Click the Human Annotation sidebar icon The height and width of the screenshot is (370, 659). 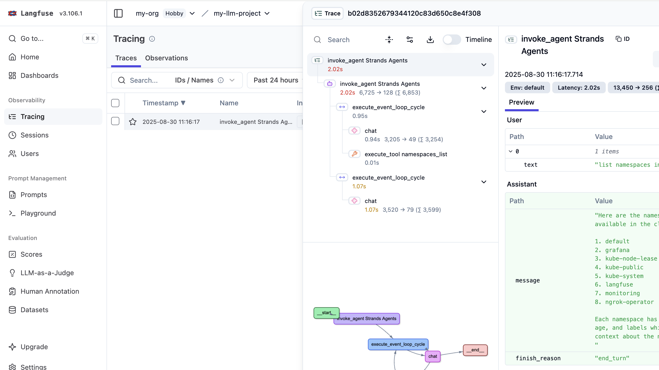pyautogui.click(x=12, y=291)
